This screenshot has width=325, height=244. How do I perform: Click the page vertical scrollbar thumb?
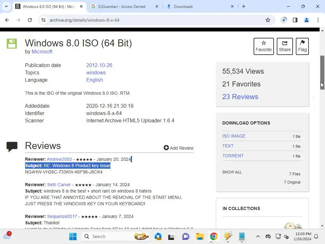point(322,72)
